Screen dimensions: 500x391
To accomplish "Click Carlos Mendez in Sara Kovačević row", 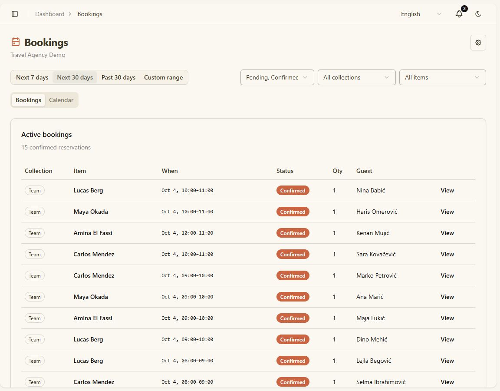I will pos(94,254).
